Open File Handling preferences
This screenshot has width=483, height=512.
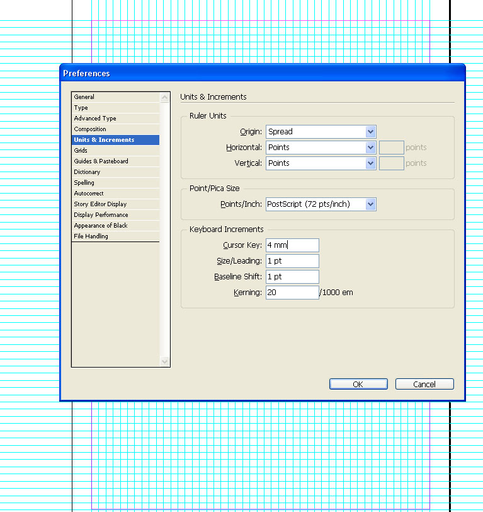pyautogui.click(x=115, y=236)
